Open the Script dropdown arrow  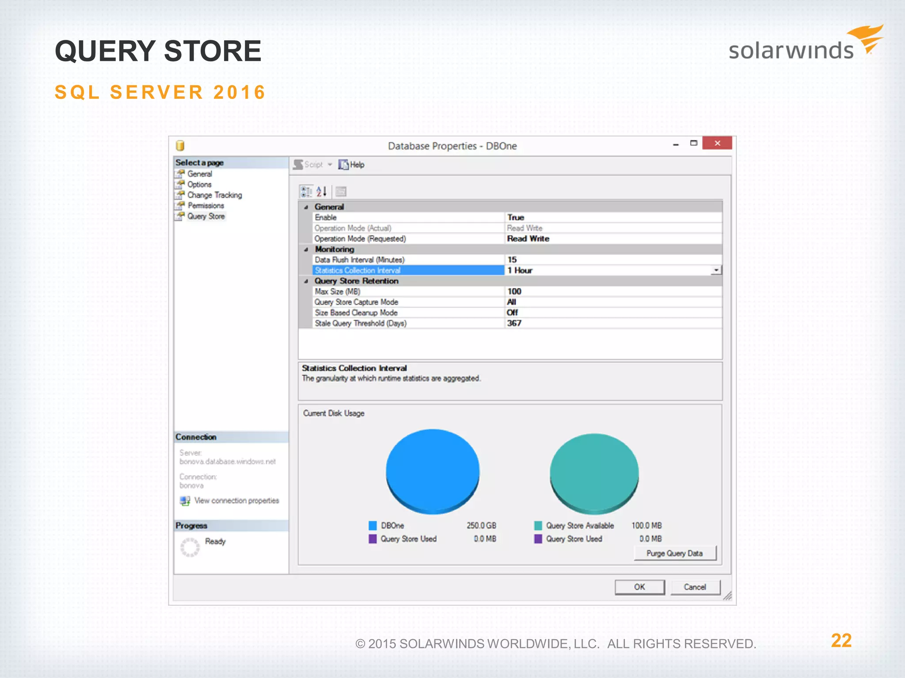(330, 165)
